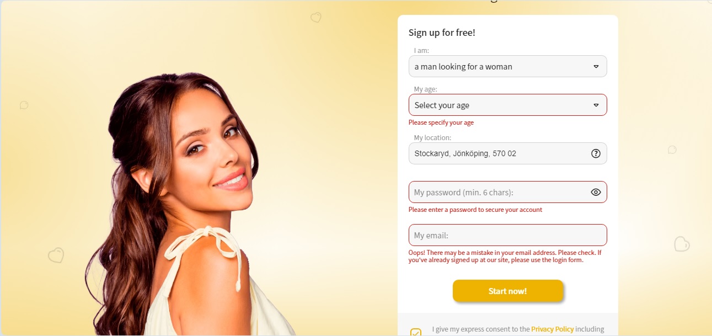
Task: Open the 'I am' gender preference dropdown
Action: point(507,66)
